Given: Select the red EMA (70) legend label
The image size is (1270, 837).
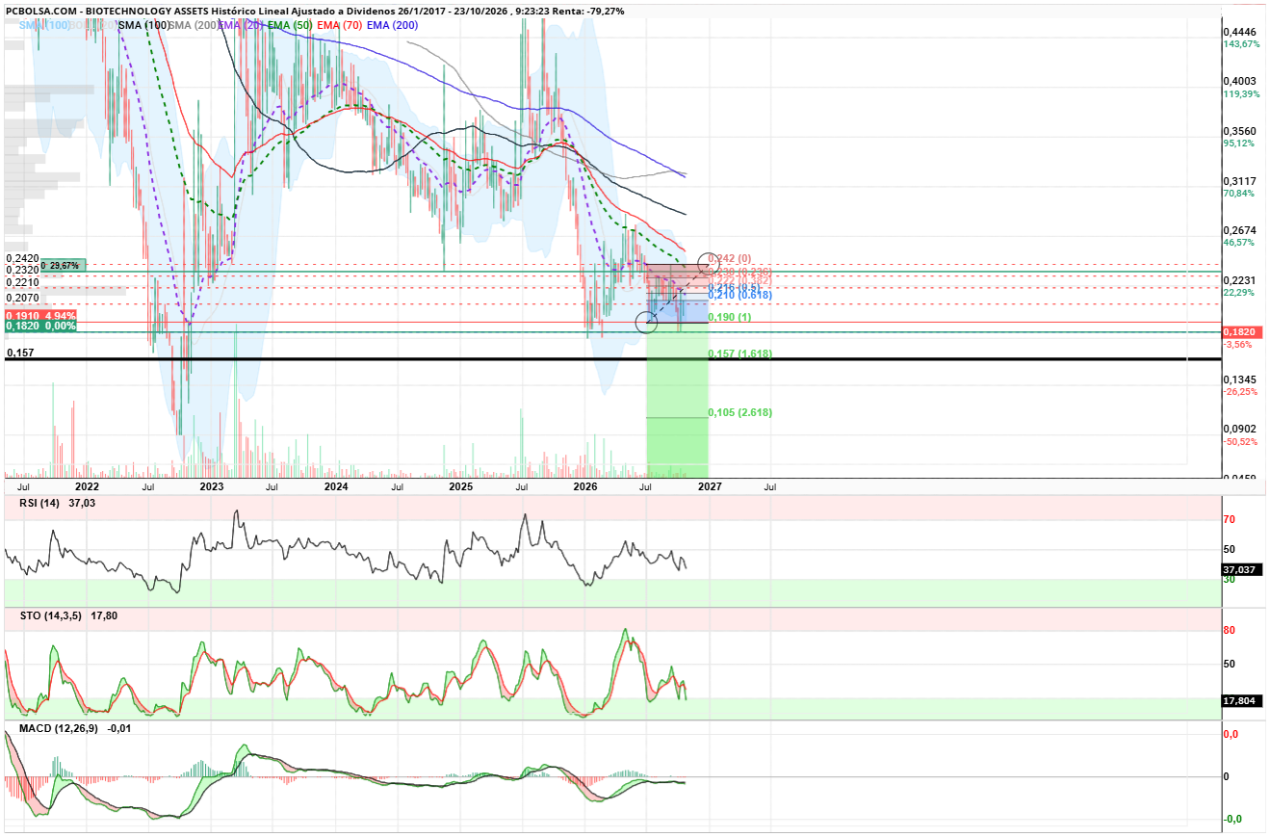Looking at the screenshot, I should [340, 24].
